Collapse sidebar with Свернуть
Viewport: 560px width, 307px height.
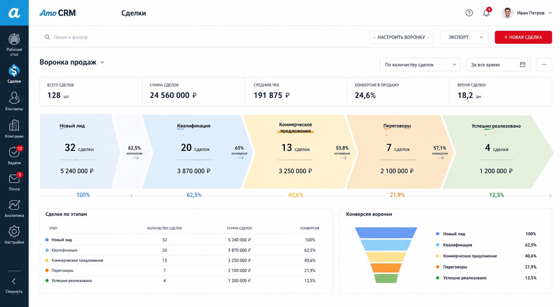[14, 286]
